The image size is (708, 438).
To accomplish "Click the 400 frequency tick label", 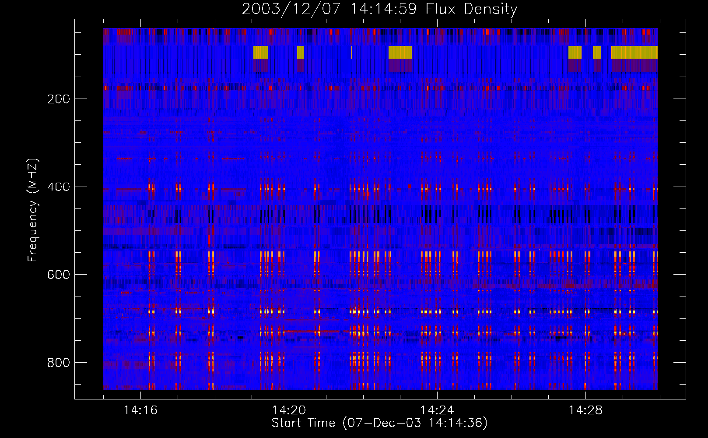I will pos(59,187).
